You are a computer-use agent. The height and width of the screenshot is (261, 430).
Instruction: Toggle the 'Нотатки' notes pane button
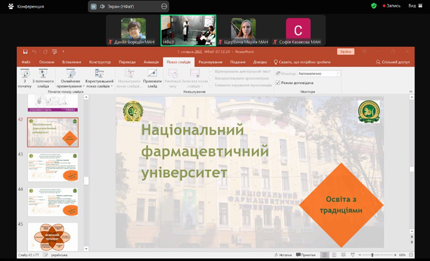(x=283, y=255)
